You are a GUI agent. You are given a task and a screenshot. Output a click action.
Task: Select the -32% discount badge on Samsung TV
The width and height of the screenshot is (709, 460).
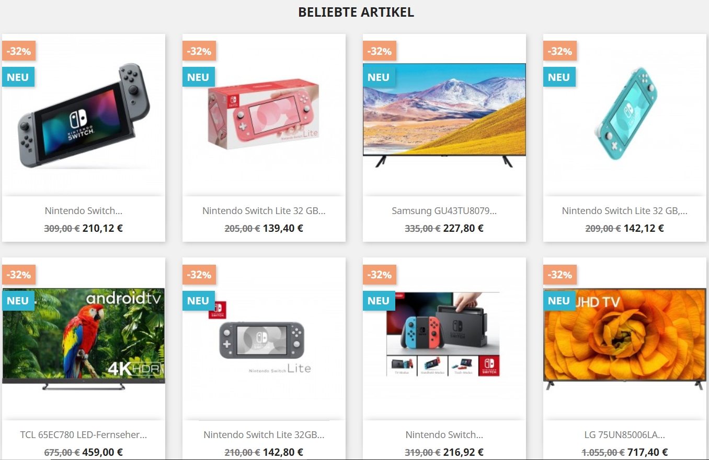point(380,51)
